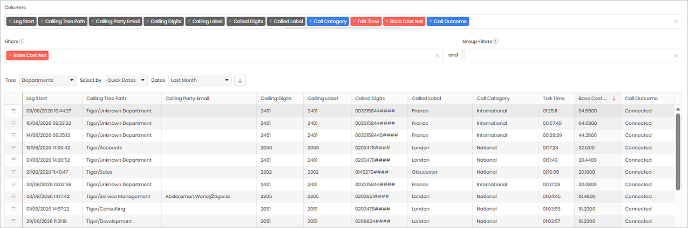This screenshot has height=228, width=688.
Task: Remove the Calling Label column tag
Action: [x=189, y=22]
